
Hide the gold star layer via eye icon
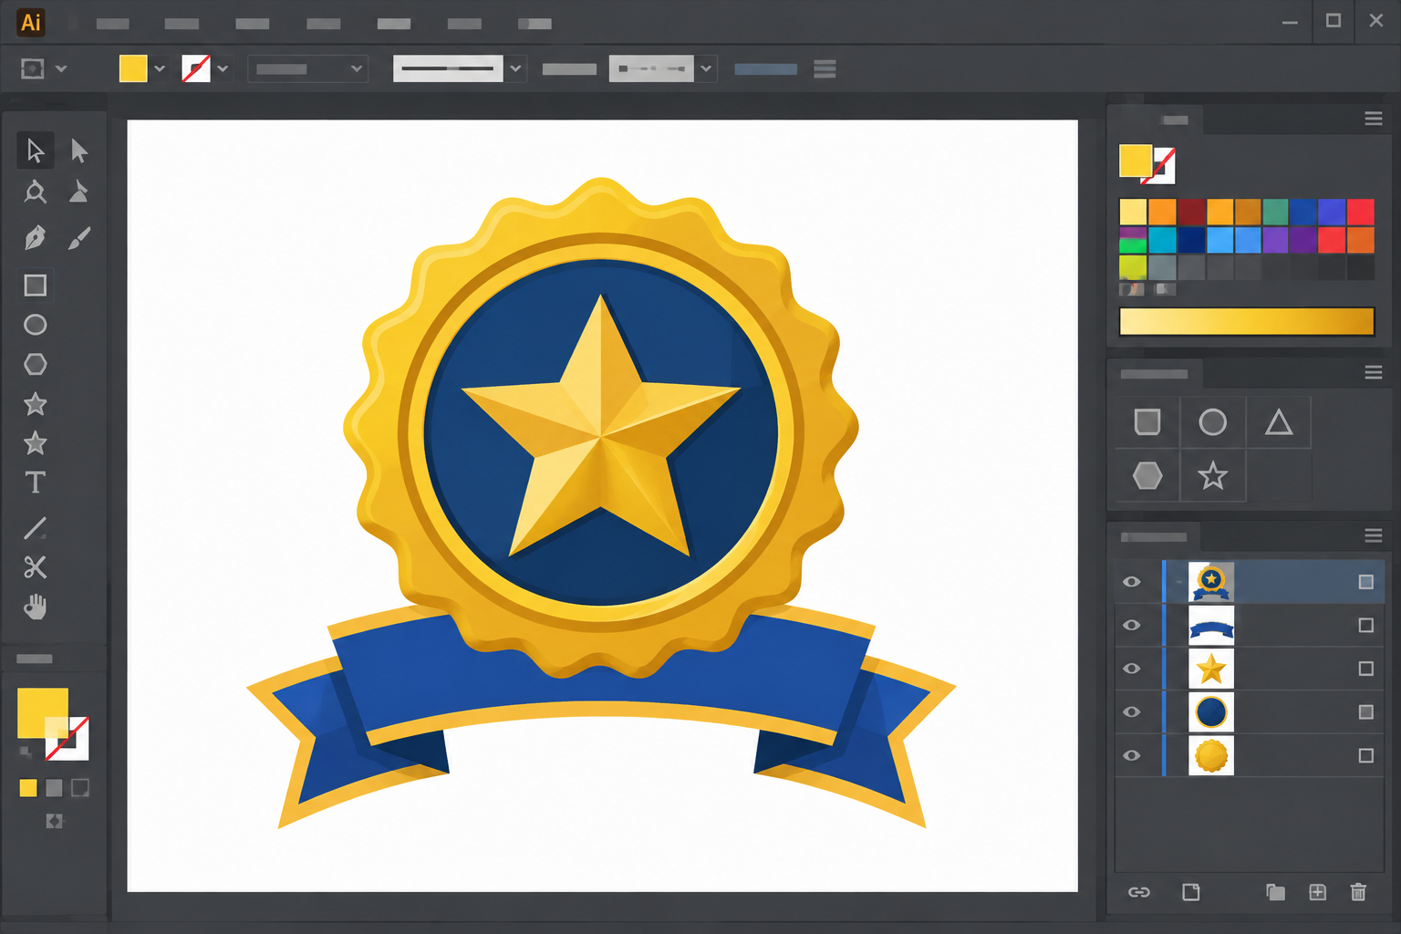pos(1132,669)
